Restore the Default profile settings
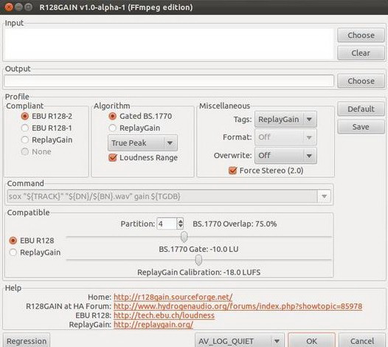Screen dimensions: 388x347 click(x=361, y=109)
